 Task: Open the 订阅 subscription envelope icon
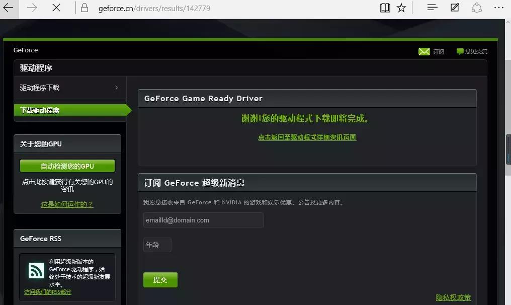[x=424, y=51]
